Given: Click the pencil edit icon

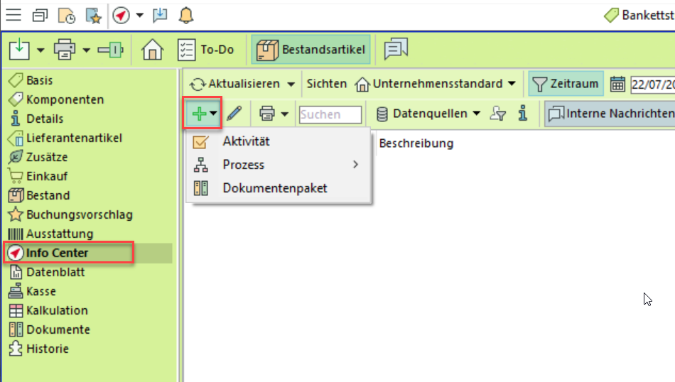Looking at the screenshot, I should (234, 114).
